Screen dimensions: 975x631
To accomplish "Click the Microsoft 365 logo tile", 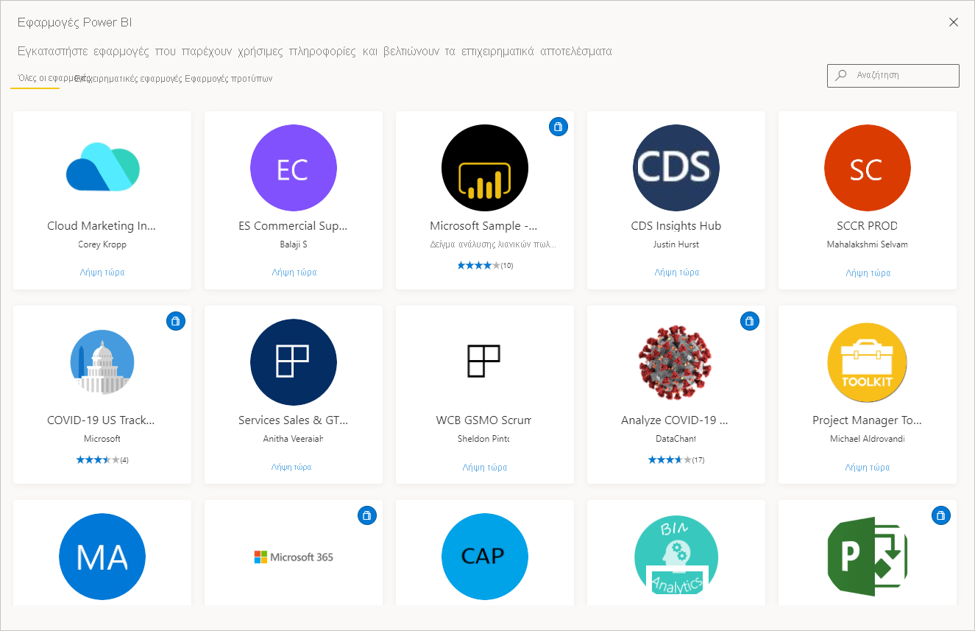I will 294,557.
